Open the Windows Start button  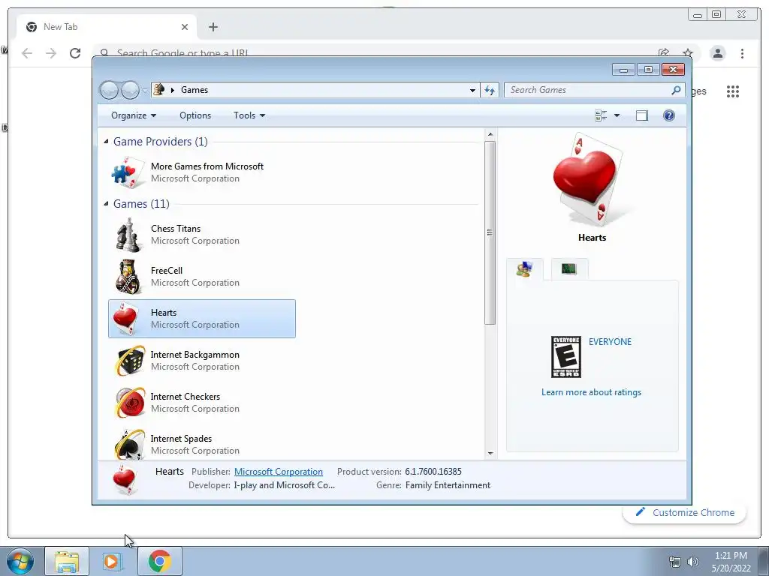click(20, 561)
